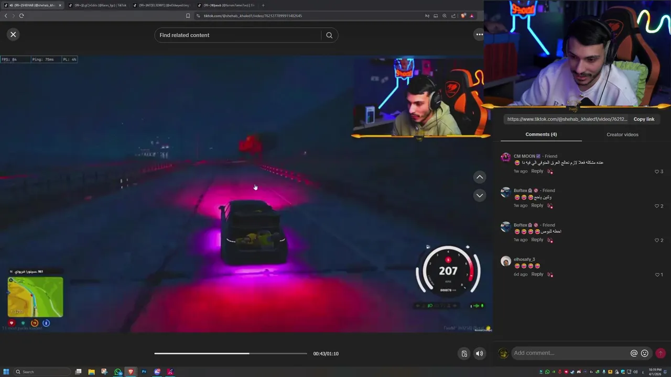Viewport: 671px width, 377px height.
Task: Click the Add comment input field
Action: click(x=570, y=353)
